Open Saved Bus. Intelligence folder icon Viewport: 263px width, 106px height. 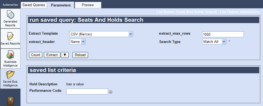point(10,75)
